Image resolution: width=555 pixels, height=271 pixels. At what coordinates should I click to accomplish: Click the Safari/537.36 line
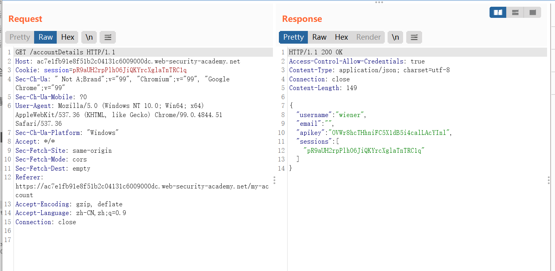(x=38, y=124)
